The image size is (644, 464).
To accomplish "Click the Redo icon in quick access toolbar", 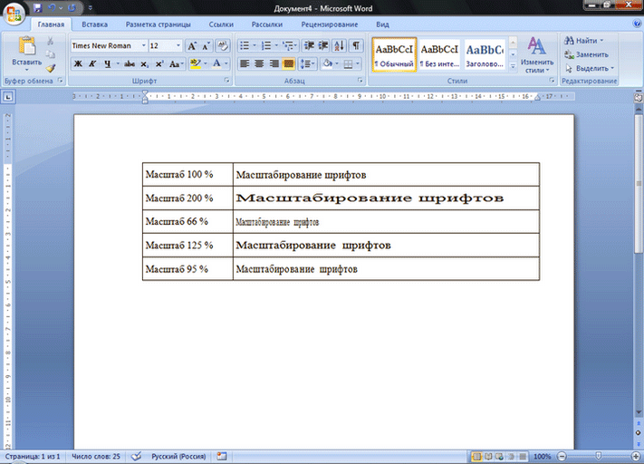I will click(x=72, y=8).
